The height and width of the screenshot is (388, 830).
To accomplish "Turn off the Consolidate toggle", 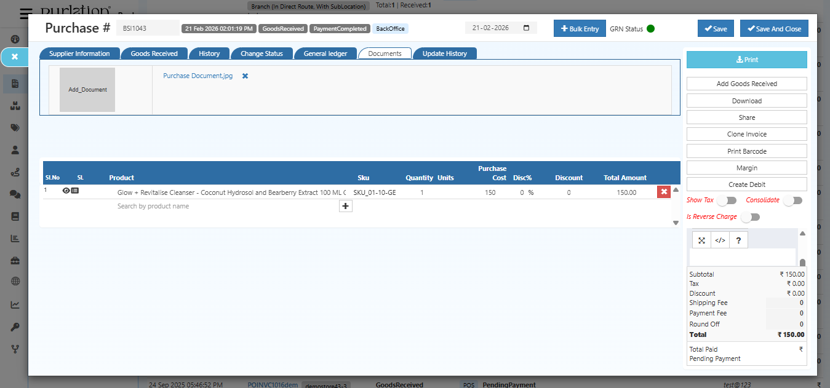I will pos(792,200).
